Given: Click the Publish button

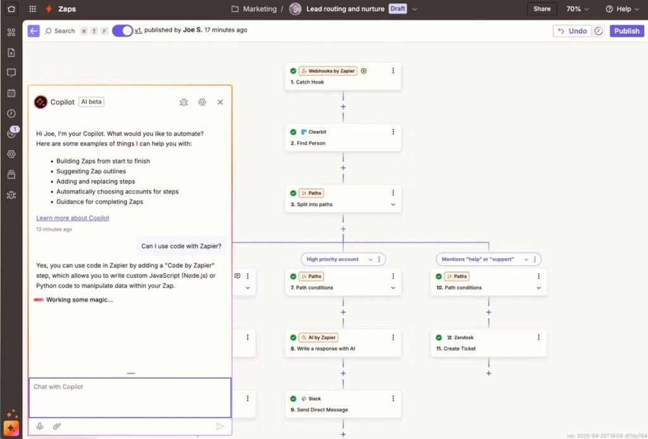Looking at the screenshot, I should pos(626,31).
